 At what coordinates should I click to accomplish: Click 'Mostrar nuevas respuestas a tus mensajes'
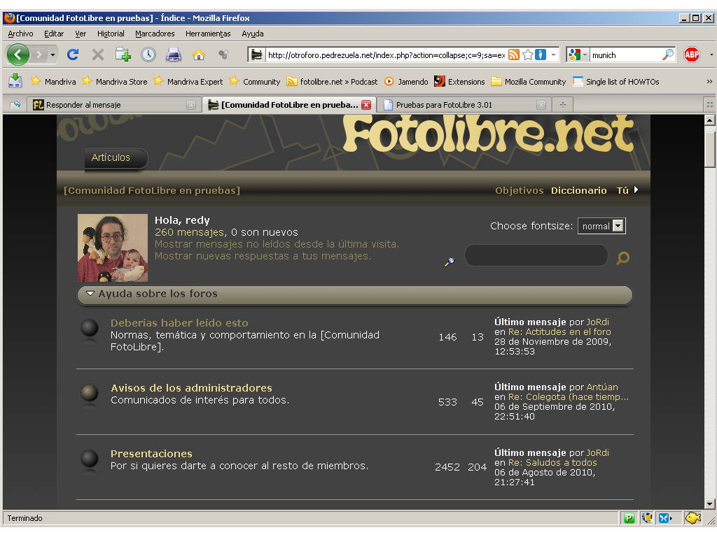263,256
